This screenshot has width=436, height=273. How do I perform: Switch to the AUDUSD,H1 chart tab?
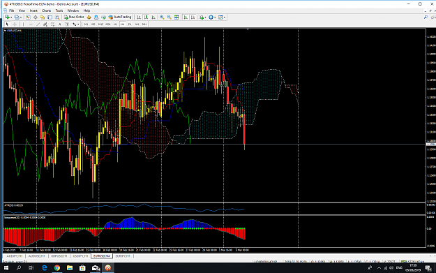[37, 256]
